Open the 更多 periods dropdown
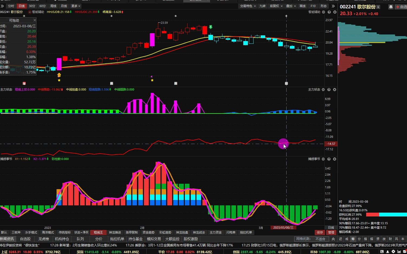The image size is (407, 254). [76, 6]
